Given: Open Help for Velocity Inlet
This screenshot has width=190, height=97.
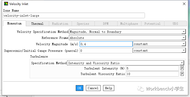Looking at the screenshot, I should click(x=109, y=88).
